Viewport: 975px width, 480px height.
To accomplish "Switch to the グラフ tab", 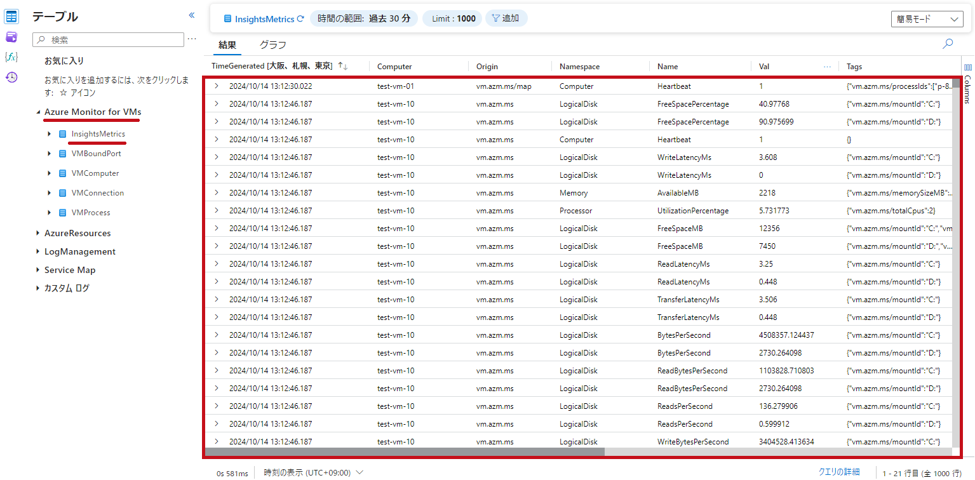I will click(272, 45).
